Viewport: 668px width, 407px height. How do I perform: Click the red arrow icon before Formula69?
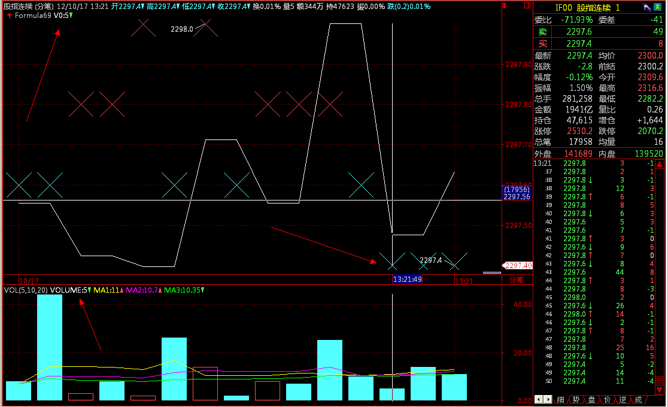[10, 16]
